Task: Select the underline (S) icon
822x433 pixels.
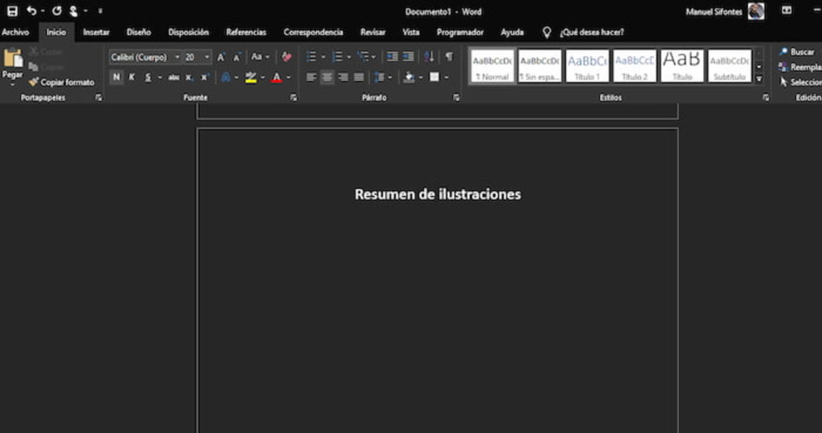Action: 147,77
